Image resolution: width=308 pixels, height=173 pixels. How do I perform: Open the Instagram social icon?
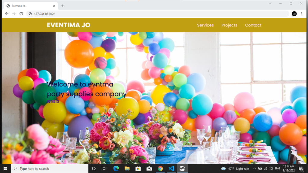(x=53, y=102)
